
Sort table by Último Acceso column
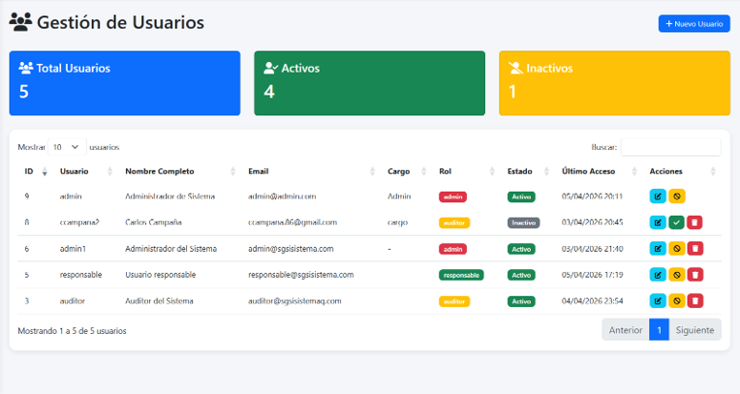pos(599,171)
